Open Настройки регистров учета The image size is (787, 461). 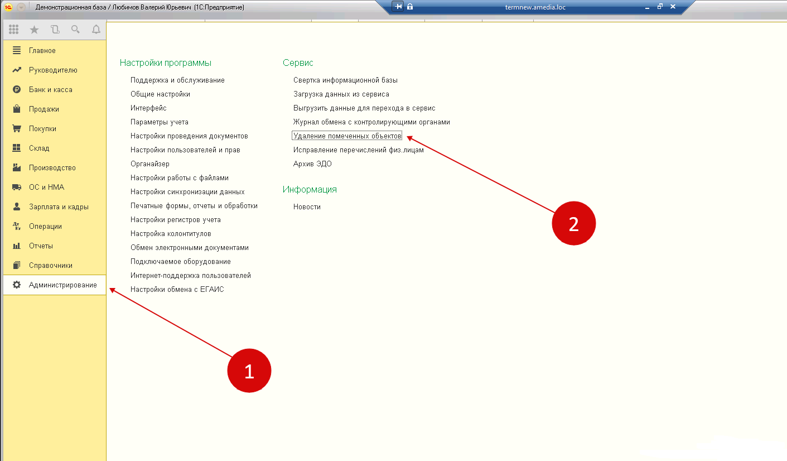(176, 219)
